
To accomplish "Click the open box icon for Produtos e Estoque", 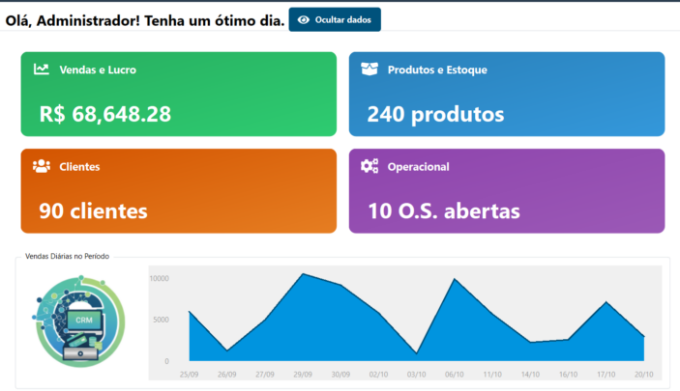I will (370, 70).
